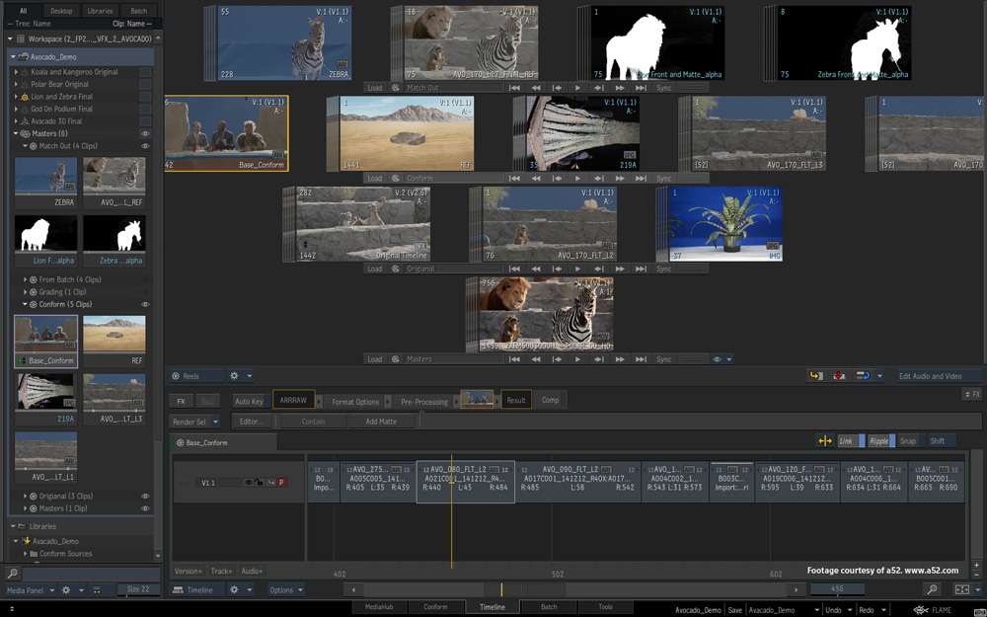Click the Avocado_Demo desktop icon in tree
The image size is (987, 617).
(22, 56)
